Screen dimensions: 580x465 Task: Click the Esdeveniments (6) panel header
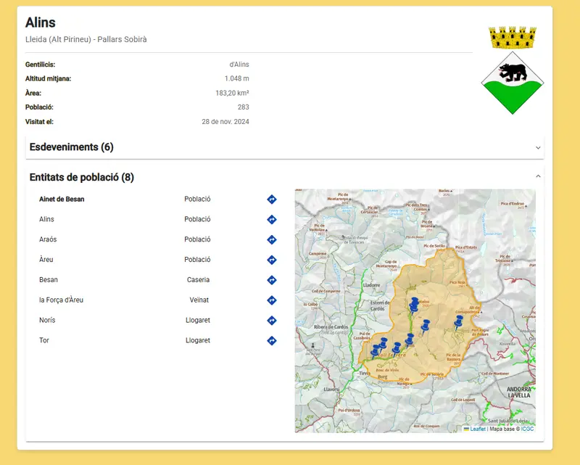[x=284, y=147]
